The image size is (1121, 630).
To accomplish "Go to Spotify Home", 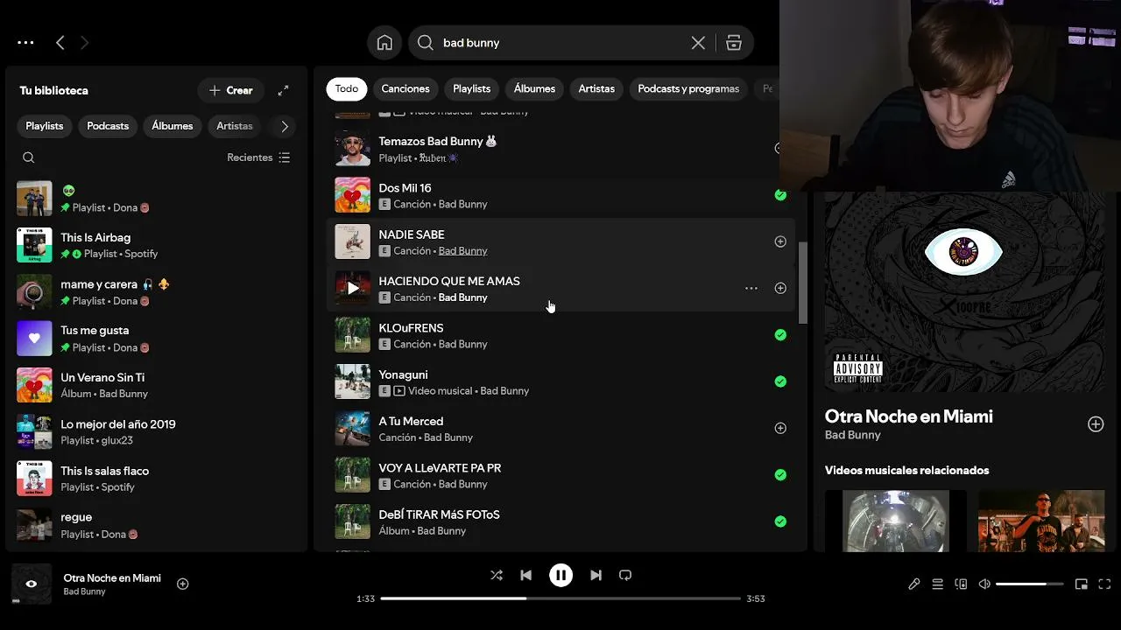I will (384, 43).
